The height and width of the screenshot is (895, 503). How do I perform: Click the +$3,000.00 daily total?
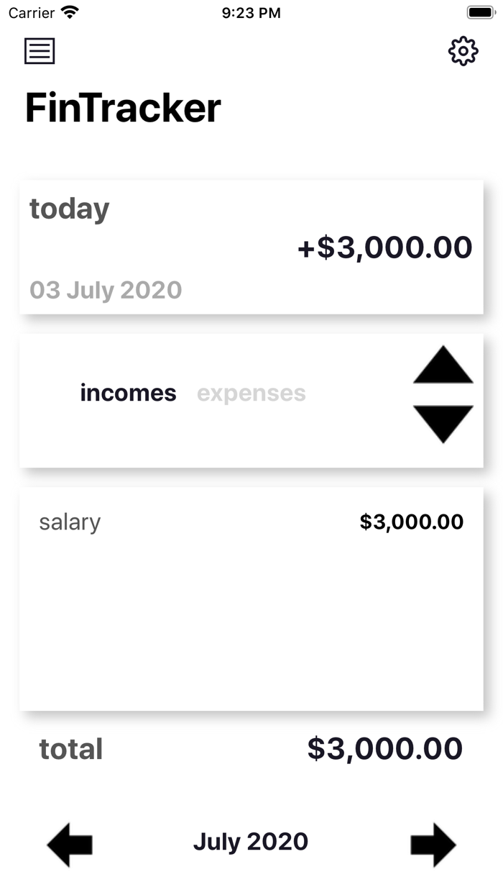click(x=384, y=246)
